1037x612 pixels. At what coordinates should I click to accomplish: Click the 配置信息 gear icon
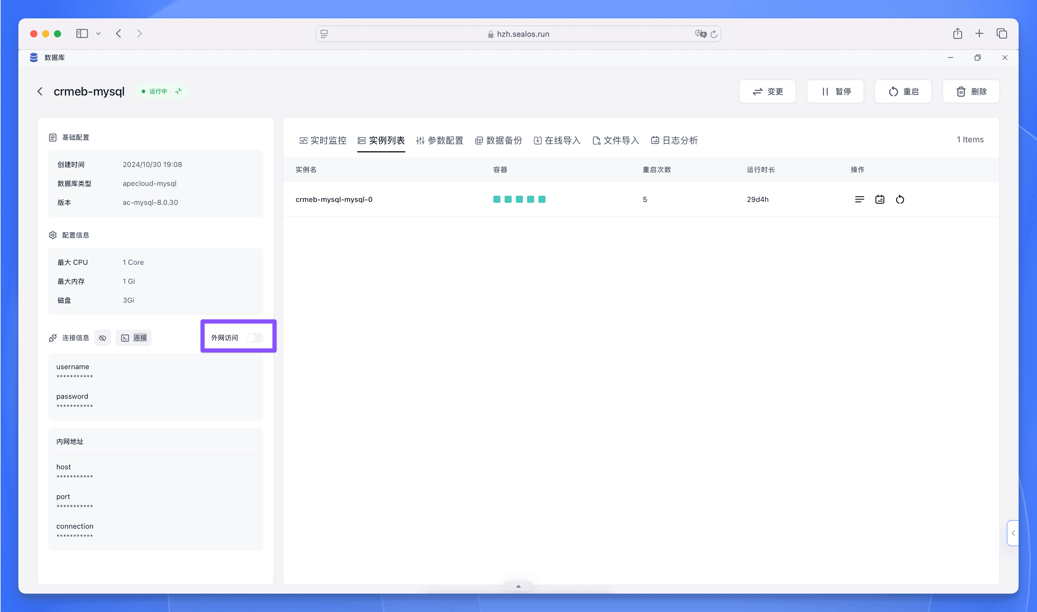[x=53, y=235]
